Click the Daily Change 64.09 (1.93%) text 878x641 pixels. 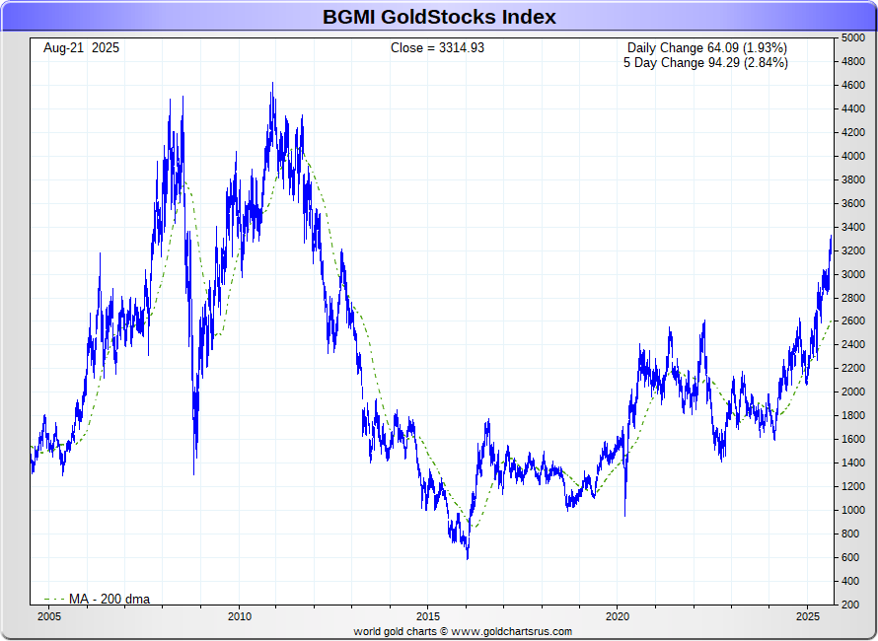(706, 48)
